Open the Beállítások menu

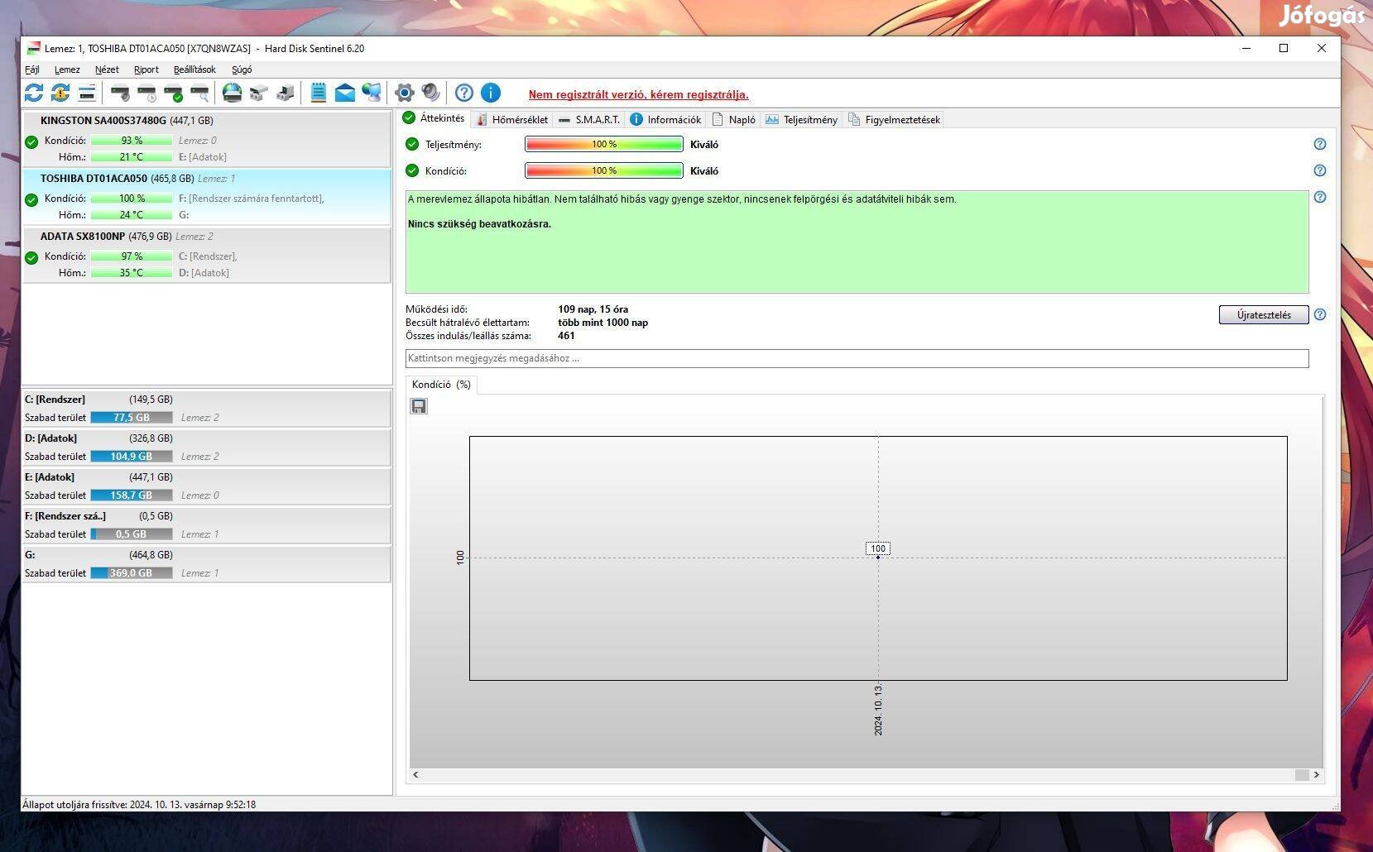(x=194, y=69)
